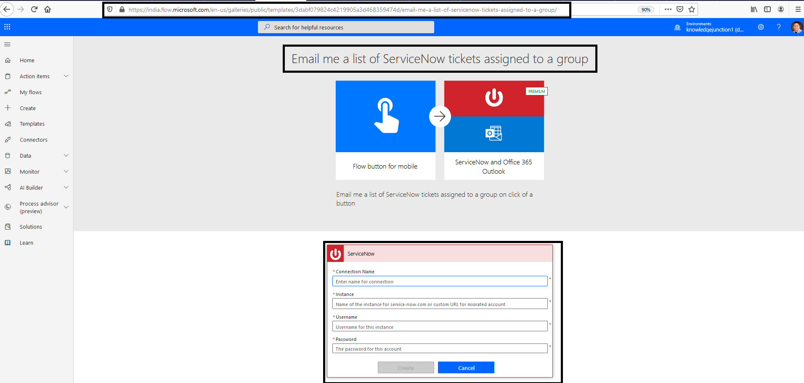The width and height of the screenshot is (804, 383).
Task: Click the bookmark star in address bar
Action: pyautogui.click(x=691, y=9)
